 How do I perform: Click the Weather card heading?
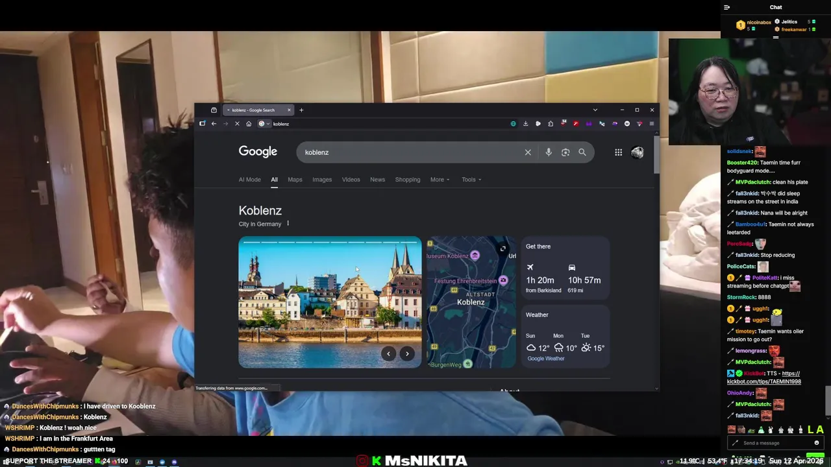537,315
